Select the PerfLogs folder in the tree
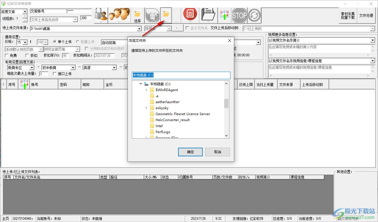Viewport: 378px width, 222px height. 163,132
